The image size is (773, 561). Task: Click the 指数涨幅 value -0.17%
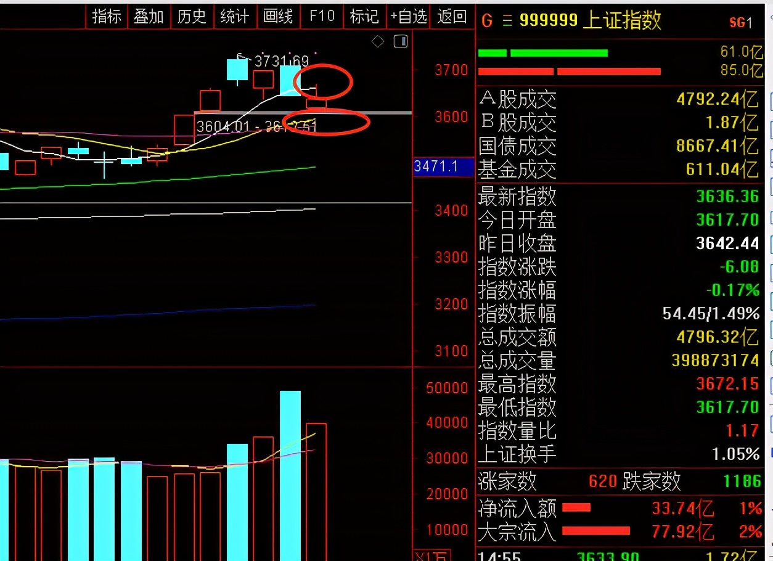[733, 290]
